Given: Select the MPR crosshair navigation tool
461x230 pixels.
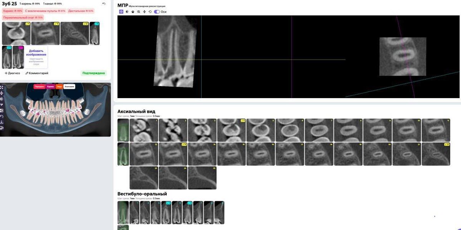Looking at the screenshot, I should (121, 12).
